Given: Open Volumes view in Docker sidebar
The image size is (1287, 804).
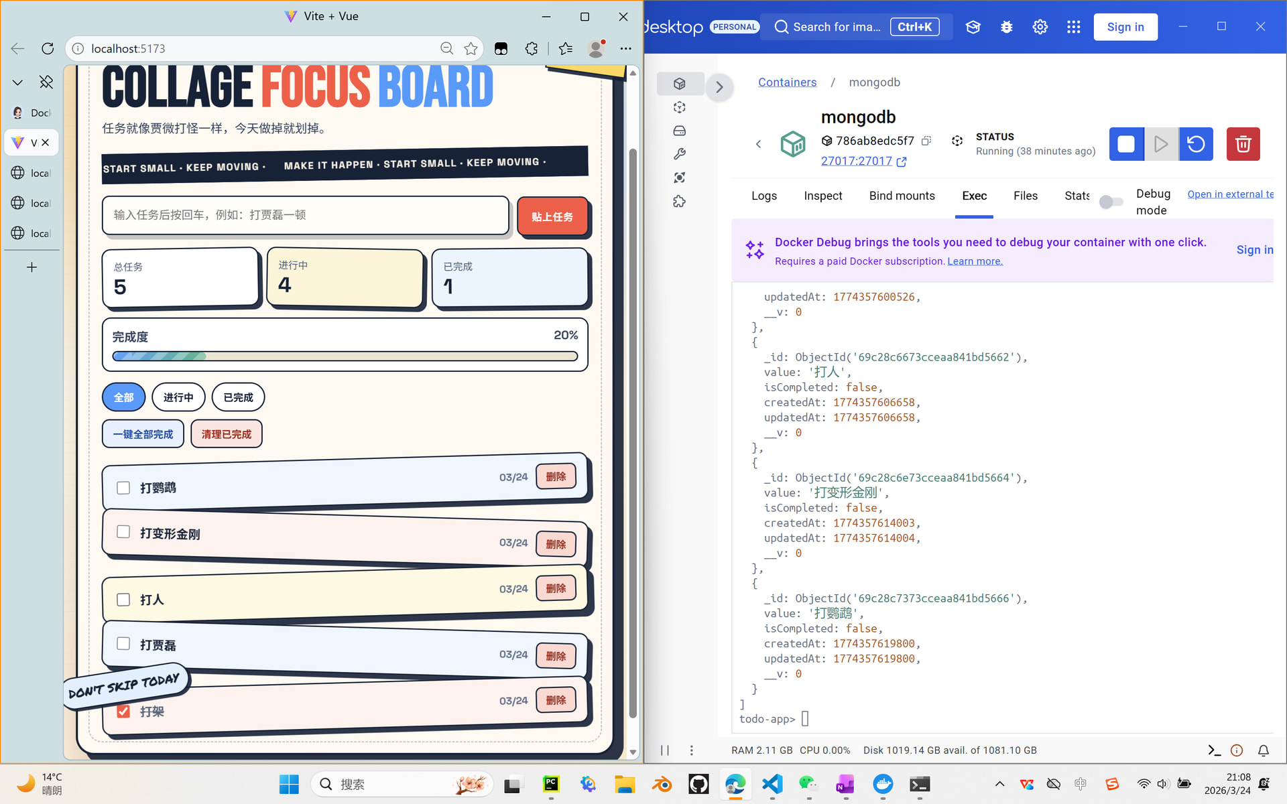Looking at the screenshot, I should click(x=680, y=131).
